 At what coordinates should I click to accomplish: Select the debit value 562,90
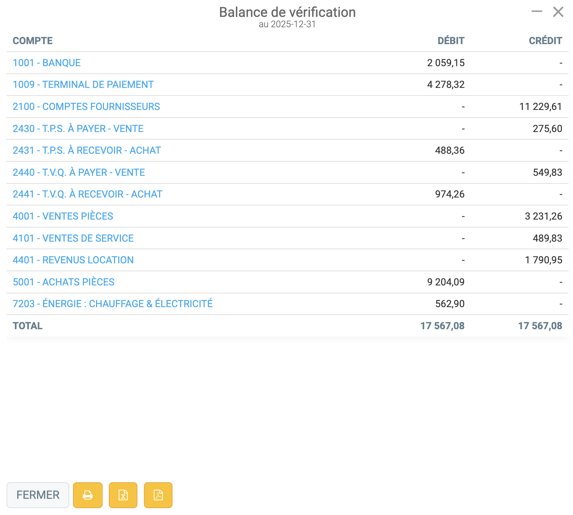click(x=450, y=304)
